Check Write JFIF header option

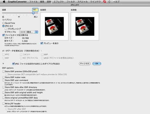click(4, 103)
